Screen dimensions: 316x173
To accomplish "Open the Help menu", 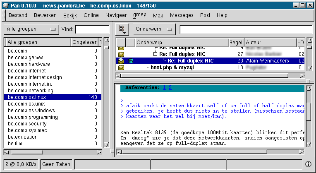I will pos(222,15).
